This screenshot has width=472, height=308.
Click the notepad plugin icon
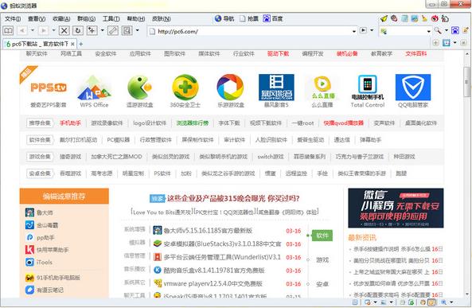click(404, 18)
